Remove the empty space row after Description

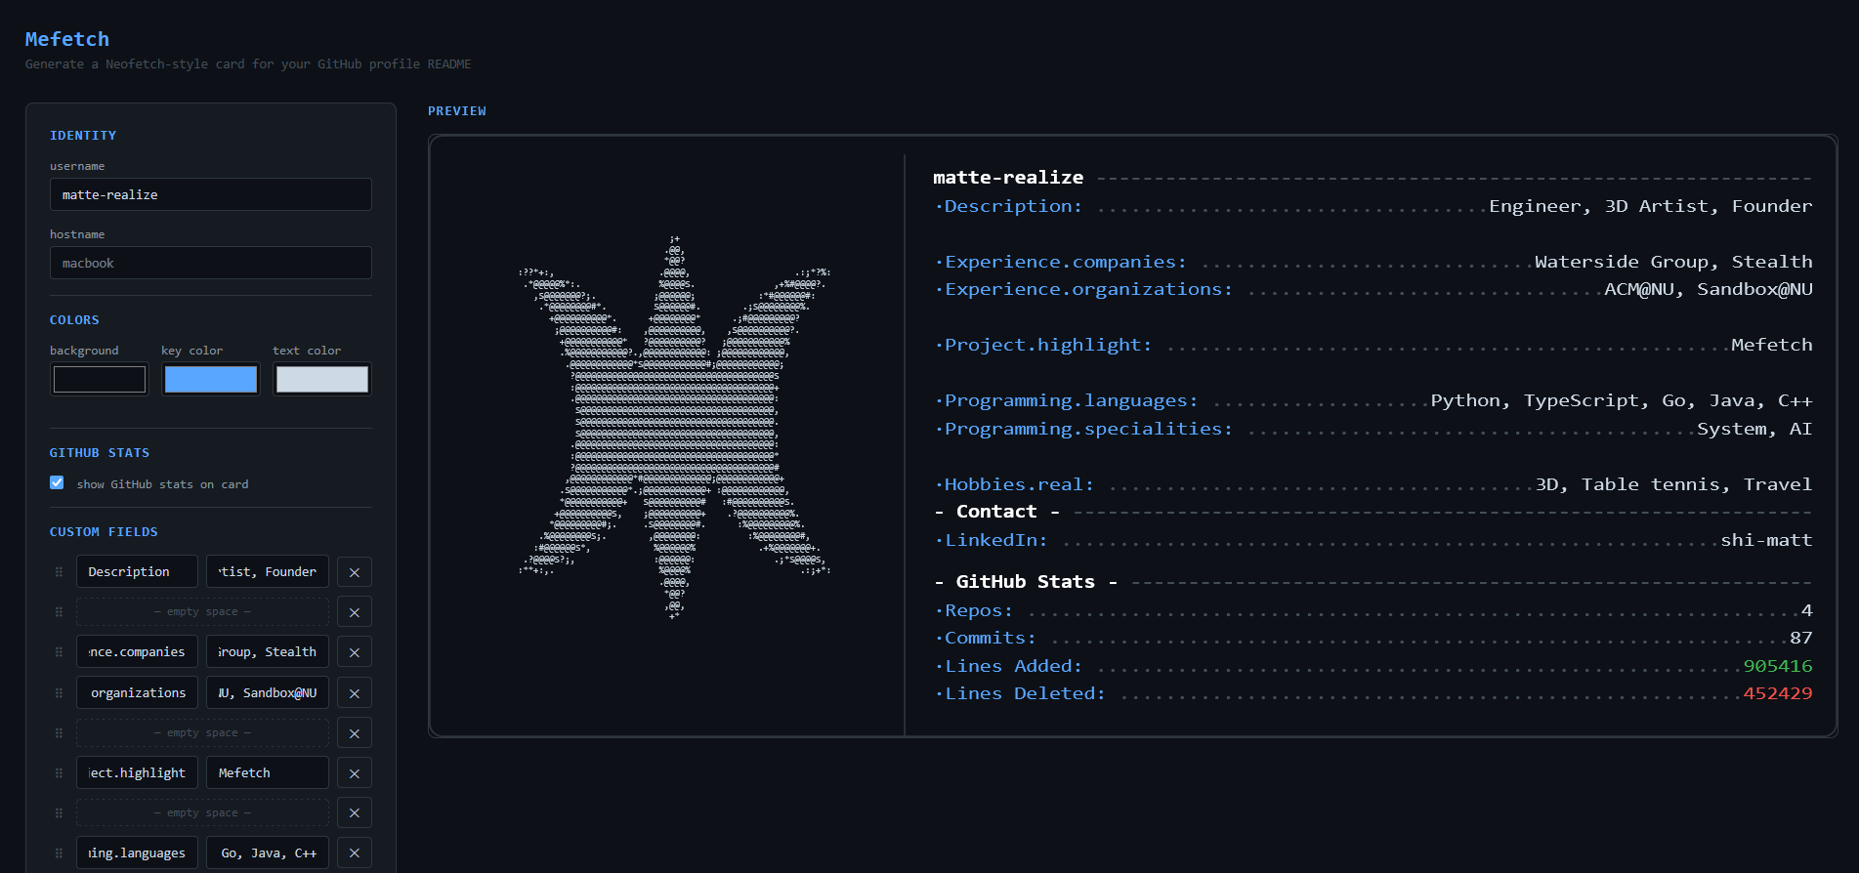355,612
